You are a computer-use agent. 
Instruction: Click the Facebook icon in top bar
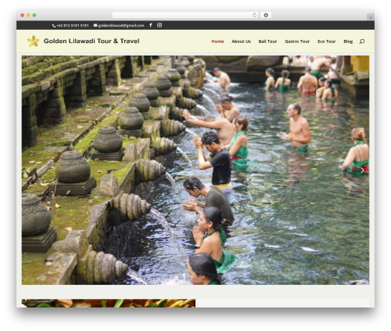click(151, 25)
